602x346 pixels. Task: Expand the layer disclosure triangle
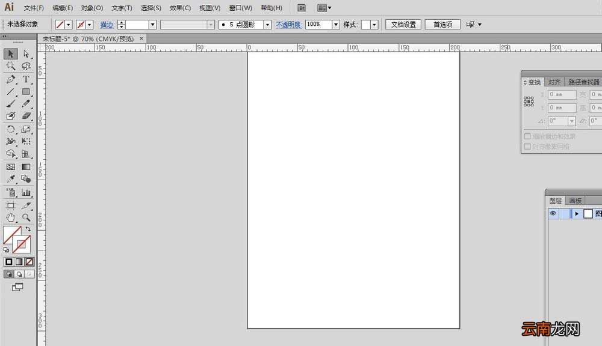coord(577,214)
